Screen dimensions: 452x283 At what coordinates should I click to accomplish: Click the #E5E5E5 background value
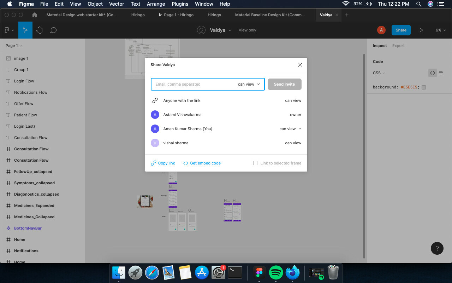[409, 87]
